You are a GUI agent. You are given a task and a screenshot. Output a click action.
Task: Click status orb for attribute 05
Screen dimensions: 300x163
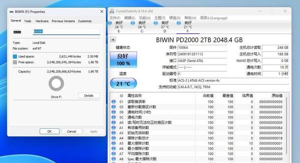[114, 107]
